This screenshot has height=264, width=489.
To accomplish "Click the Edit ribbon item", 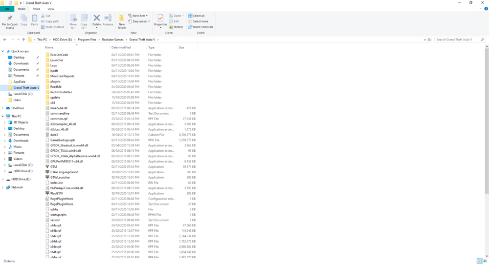I will 174,21.
